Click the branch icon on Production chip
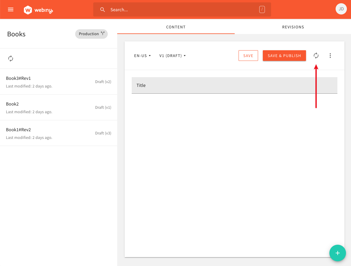This screenshot has width=351, height=266. point(103,34)
